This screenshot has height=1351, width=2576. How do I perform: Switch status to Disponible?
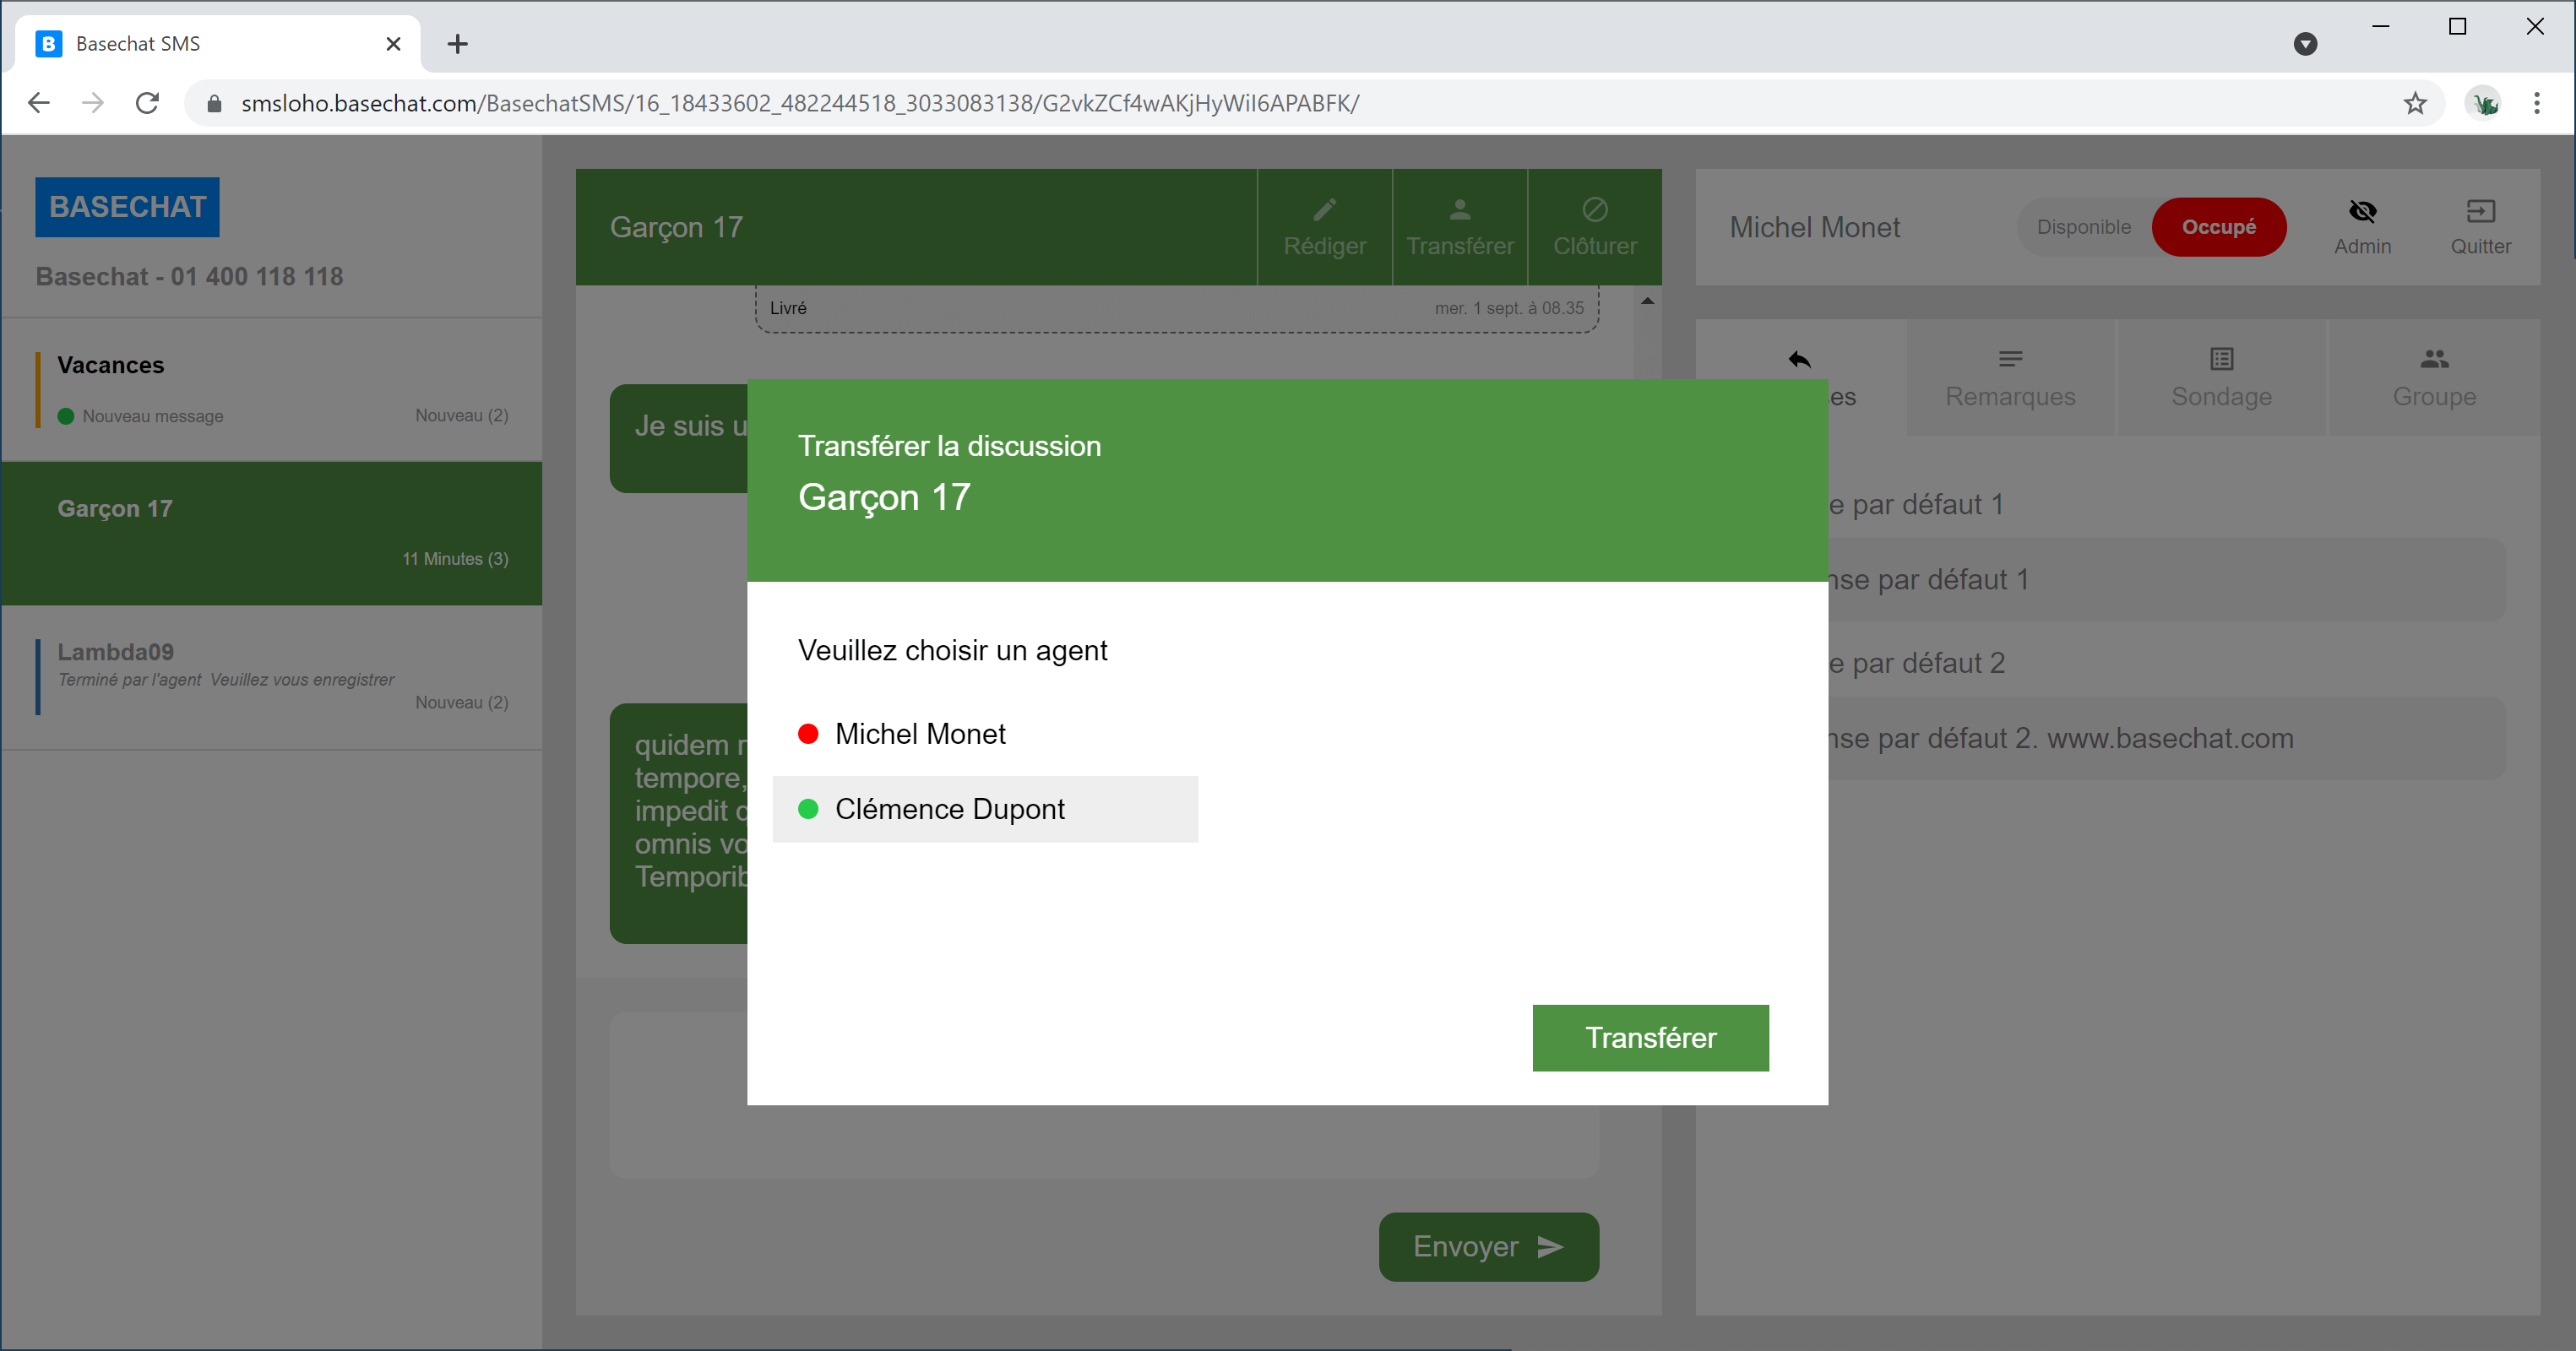2084,227
